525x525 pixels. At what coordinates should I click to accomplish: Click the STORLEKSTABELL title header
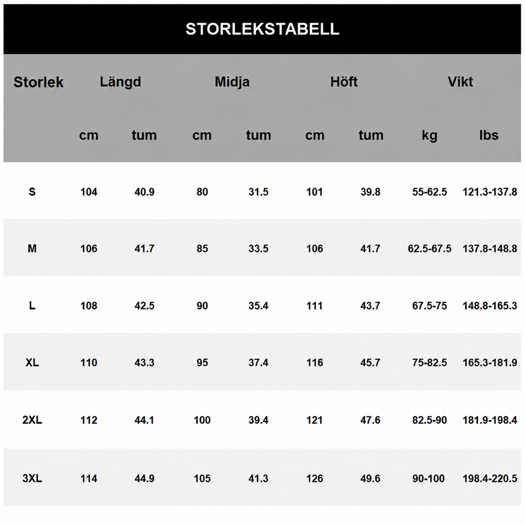[262, 29]
